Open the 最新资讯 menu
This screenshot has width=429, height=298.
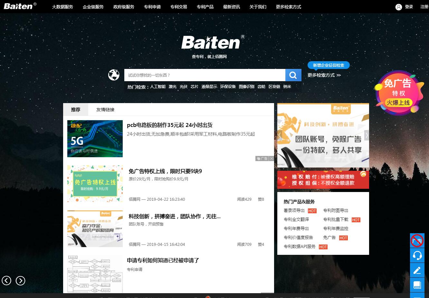232,7
